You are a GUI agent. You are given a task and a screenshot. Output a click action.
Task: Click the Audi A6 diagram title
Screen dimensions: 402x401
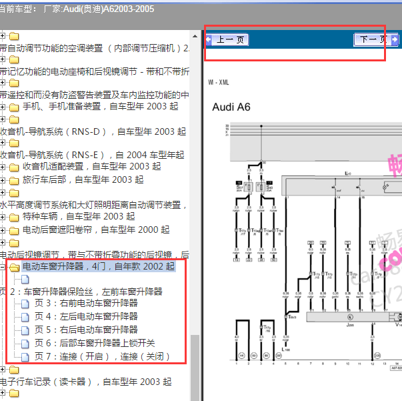click(231, 107)
